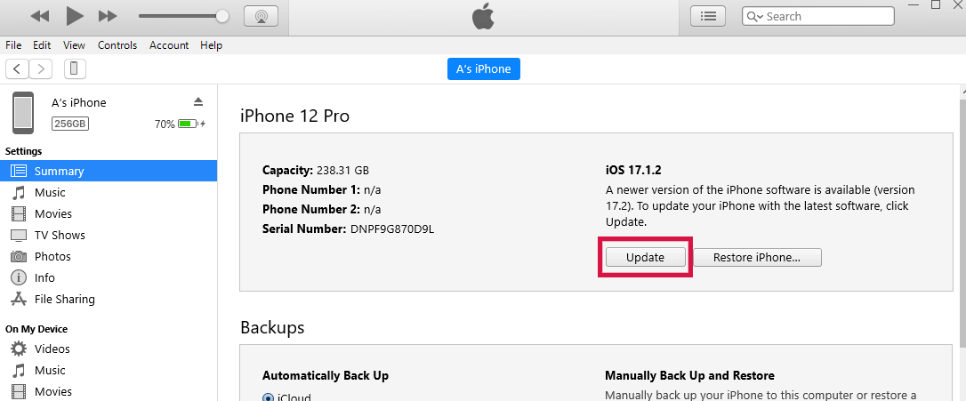Select TV Shows in the sidebar

coord(60,235)
